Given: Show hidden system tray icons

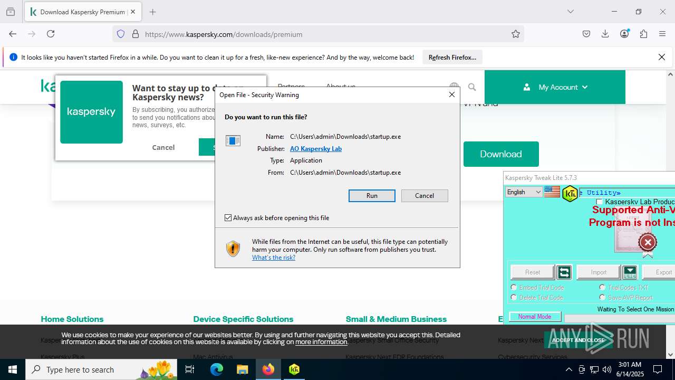Looking at the screenshot, I should (568, 369).
